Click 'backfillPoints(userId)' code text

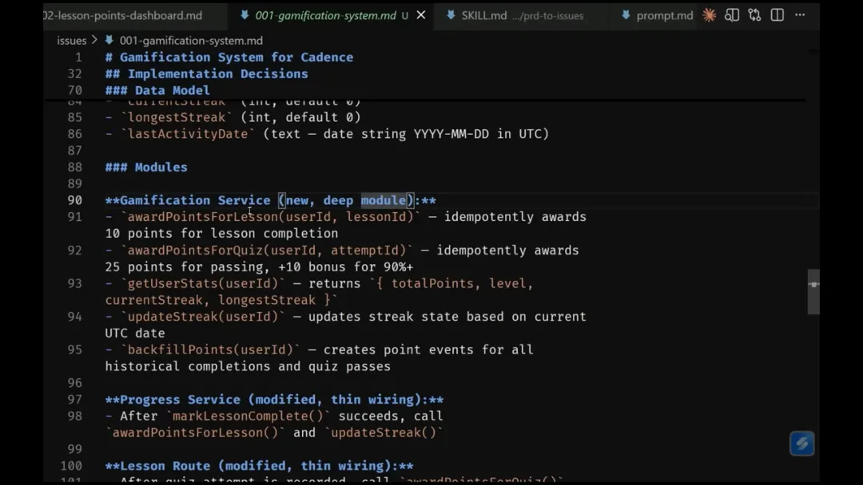(x=210, y=350)
